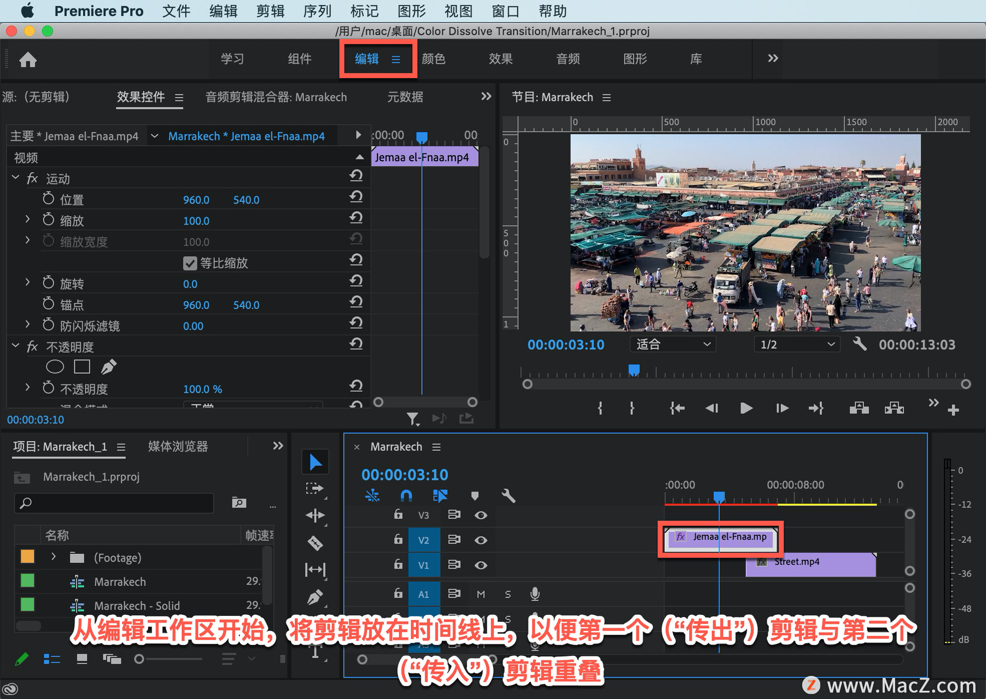Hide track V2 with eye icon
986x699 pixels.
[x=481, y=540]
